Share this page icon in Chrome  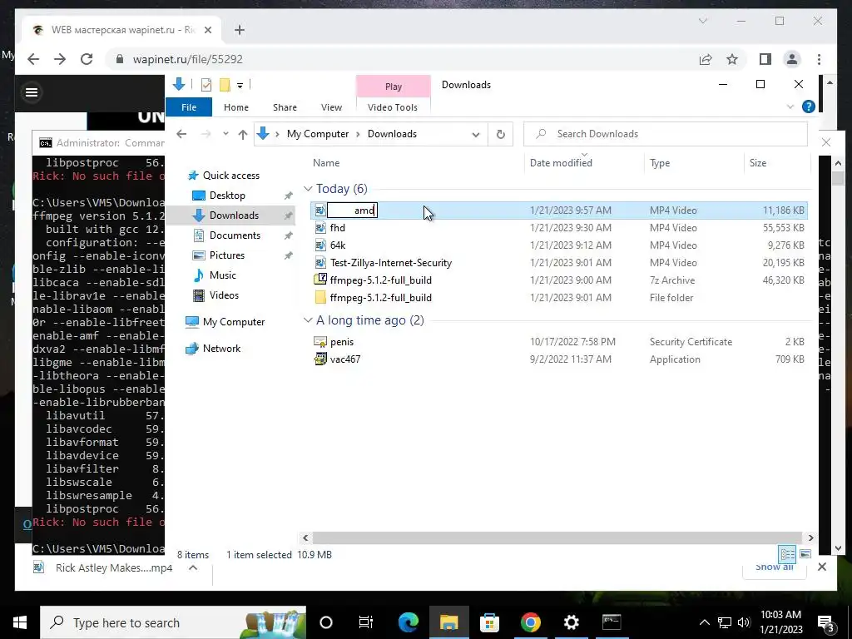(x=706, y=59)
